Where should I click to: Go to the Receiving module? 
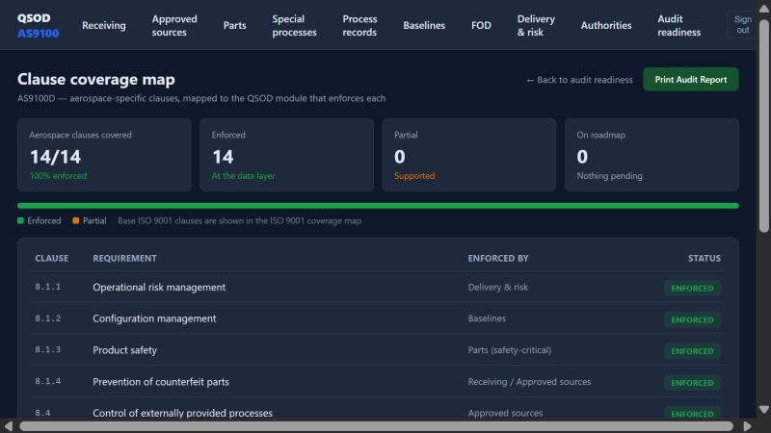point(104,26)
